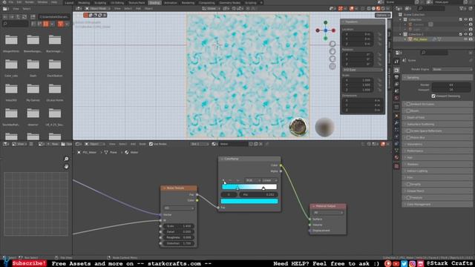This screenshot has width=475, height=267.
Task: Open the XYZ Euler rotation mode dropdown
Action: click(363, 70)
